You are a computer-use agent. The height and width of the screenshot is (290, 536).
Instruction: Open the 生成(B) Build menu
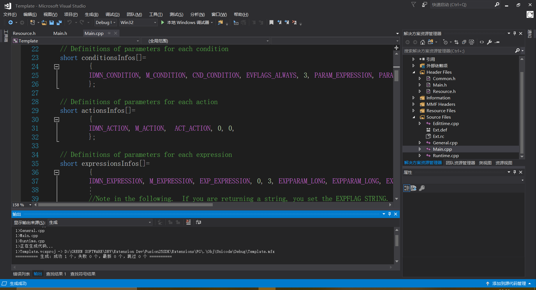click(92, 15)
